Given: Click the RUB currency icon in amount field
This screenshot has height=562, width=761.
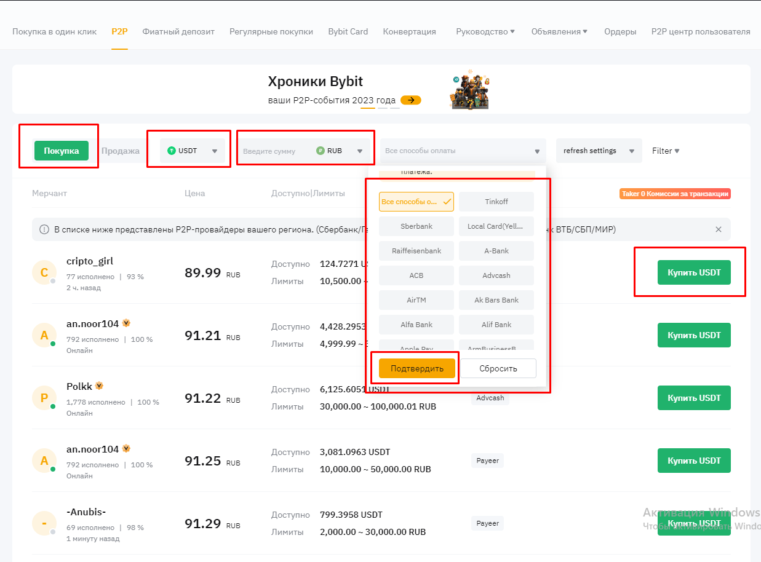Looking at the screenshot, I should click(320, 151).
